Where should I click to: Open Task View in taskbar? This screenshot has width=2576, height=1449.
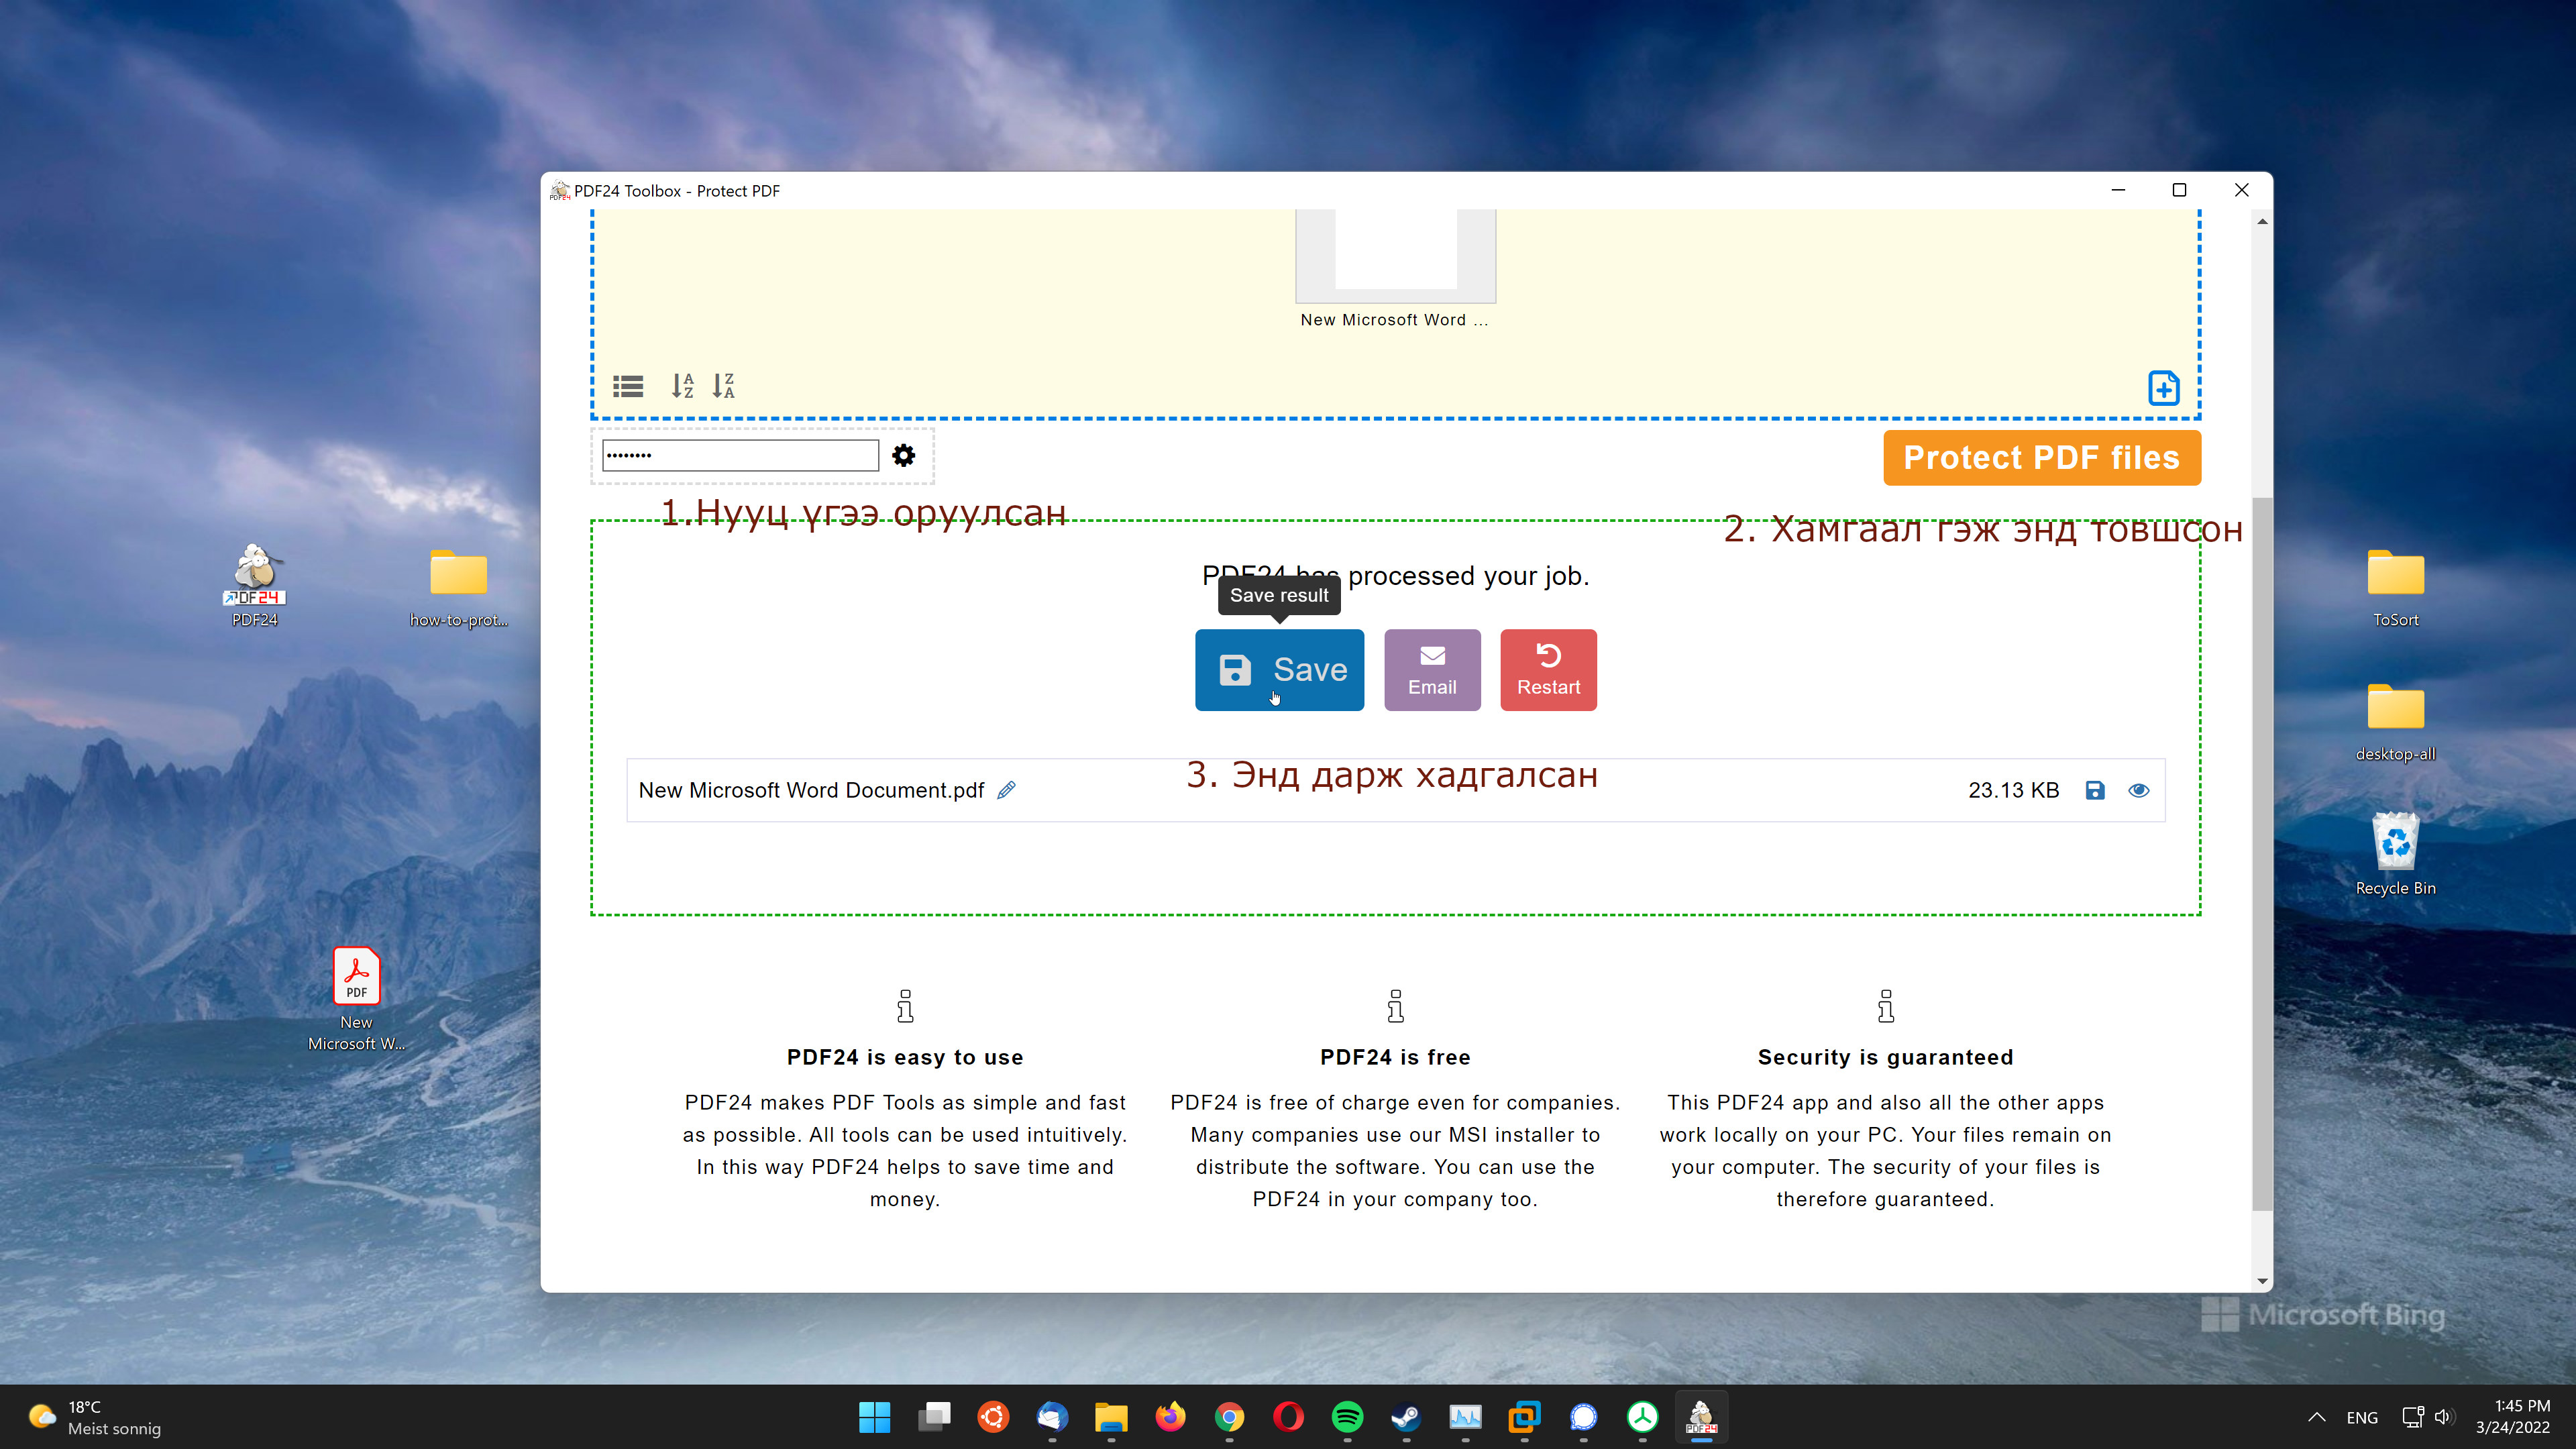click(934, 1417)
